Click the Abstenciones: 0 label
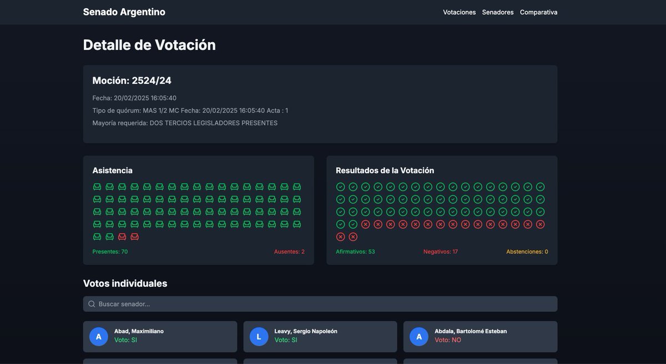 [x=527, y=252]
